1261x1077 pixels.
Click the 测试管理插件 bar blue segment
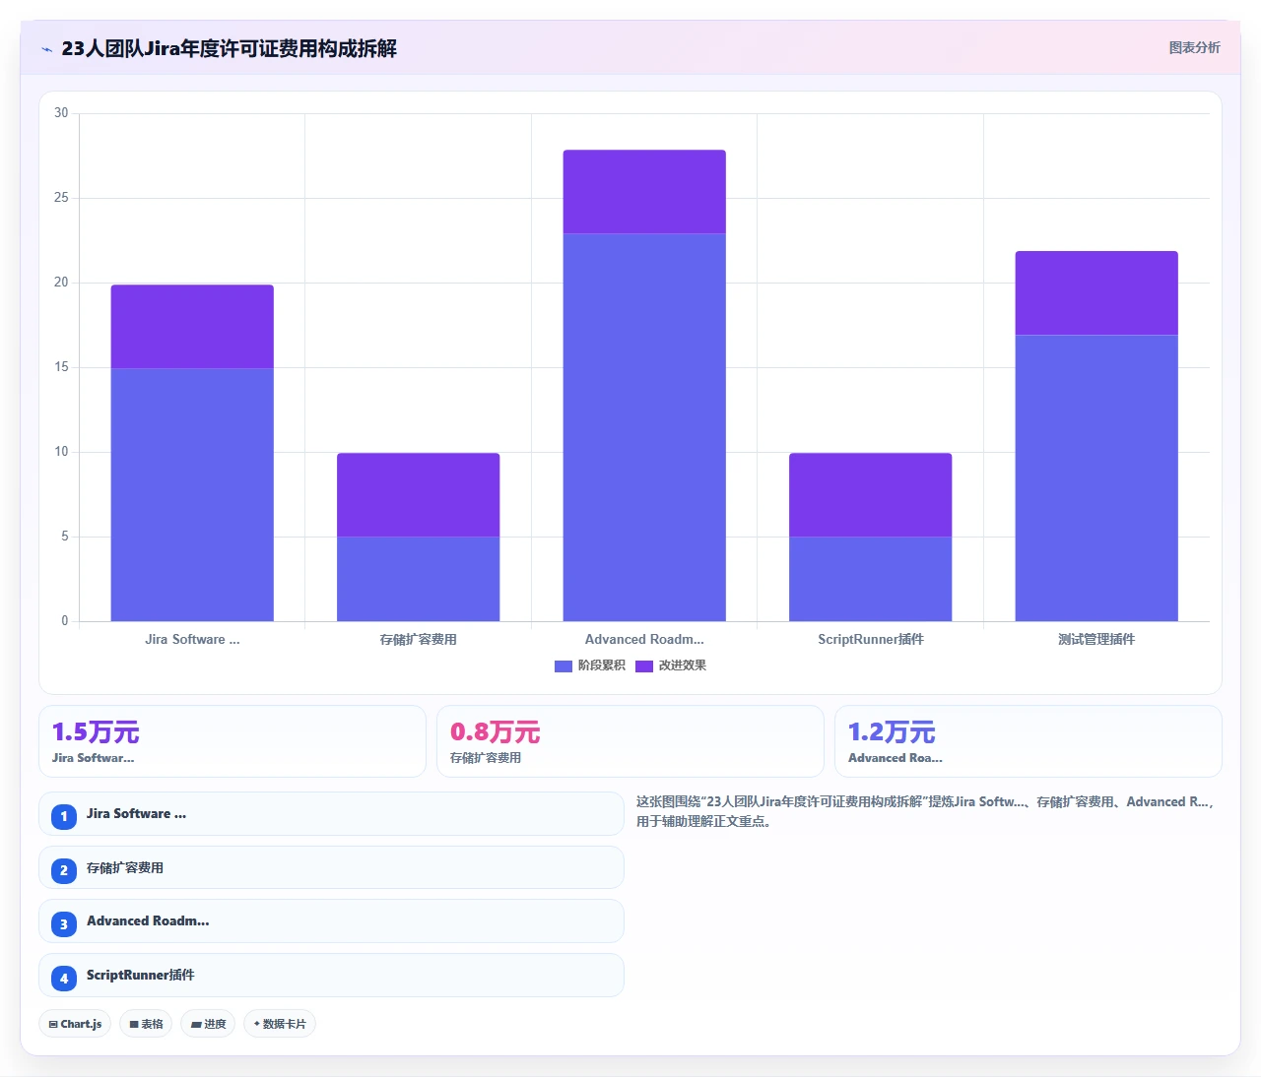(1096, 478)
